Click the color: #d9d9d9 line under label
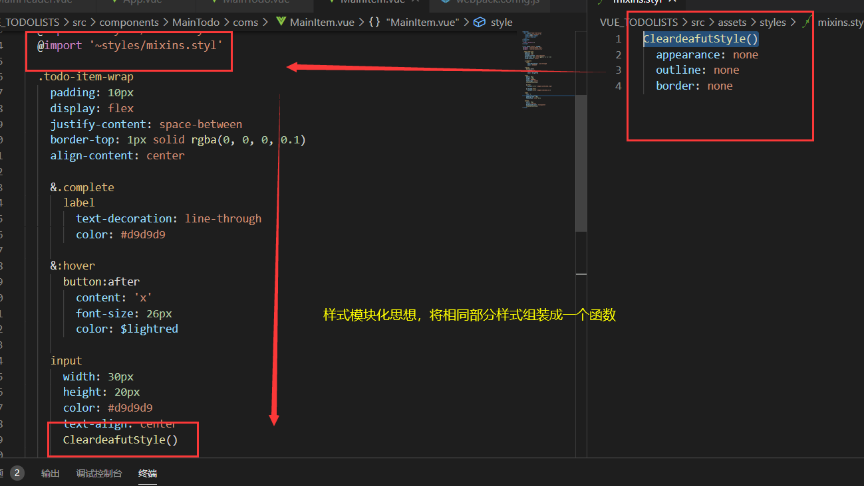Screen dimensions: 864x486 (x=120, y=234)
